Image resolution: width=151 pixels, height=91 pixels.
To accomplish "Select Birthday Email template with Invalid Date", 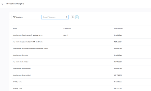I will coord(18,82).
